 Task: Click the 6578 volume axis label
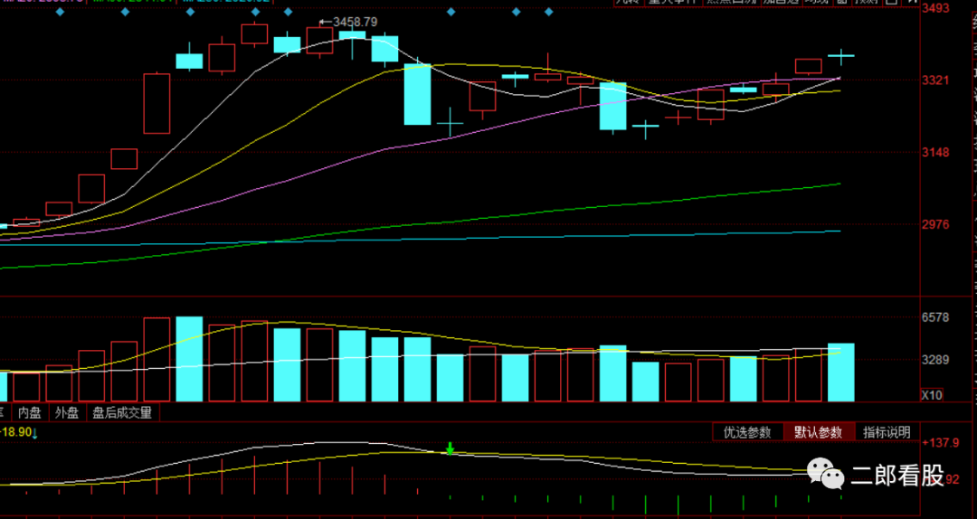tap(936, 317)
